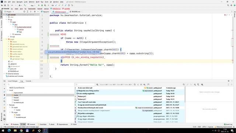
Task: Open IDE settings gear at top right
Action: [231, 5]
